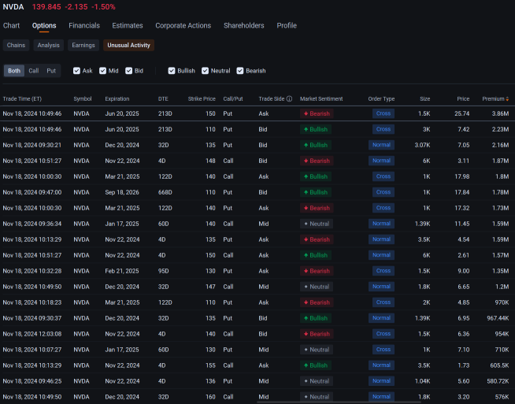Open the Analysis sub-tab
Image resolution: width=515 pixels, height=404 pixels.
click(48, 45)
